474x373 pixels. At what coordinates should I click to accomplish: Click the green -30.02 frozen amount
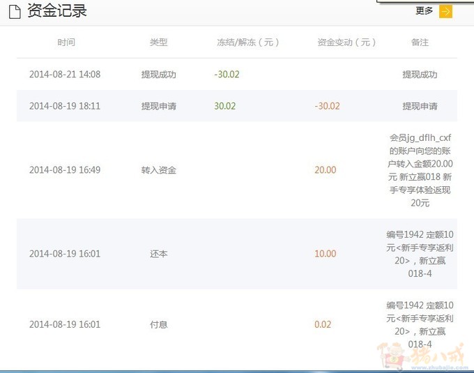[227, 75]
